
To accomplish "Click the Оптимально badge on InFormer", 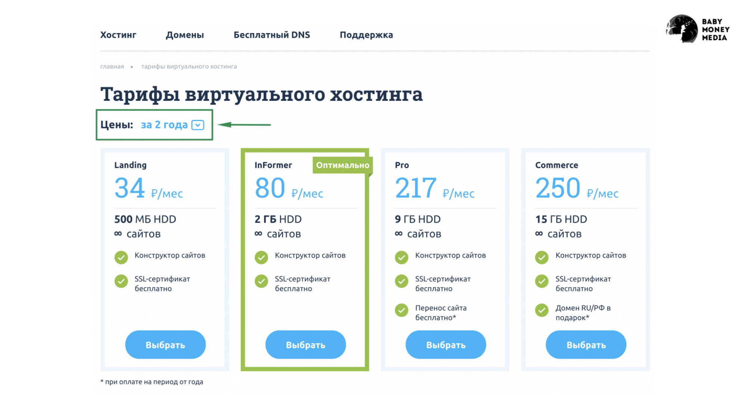I will pyautogui.click(x=342, y=164).
